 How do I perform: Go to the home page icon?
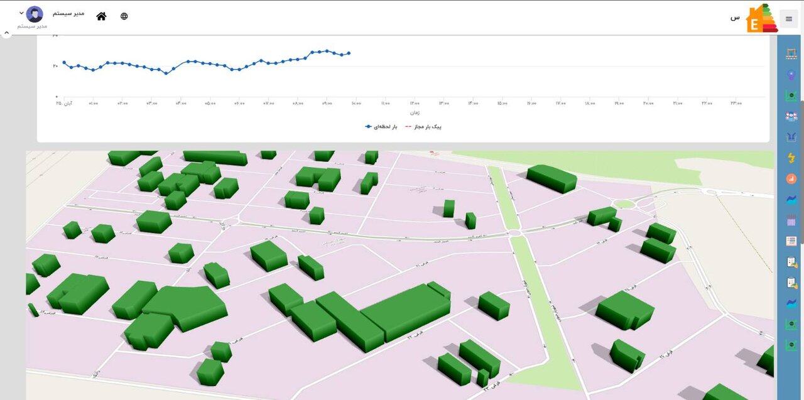[x=101, y=16]
